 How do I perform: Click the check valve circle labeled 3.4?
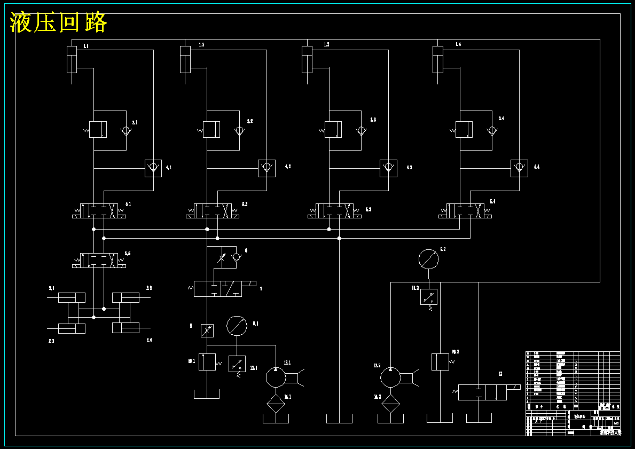coord(492,131)
